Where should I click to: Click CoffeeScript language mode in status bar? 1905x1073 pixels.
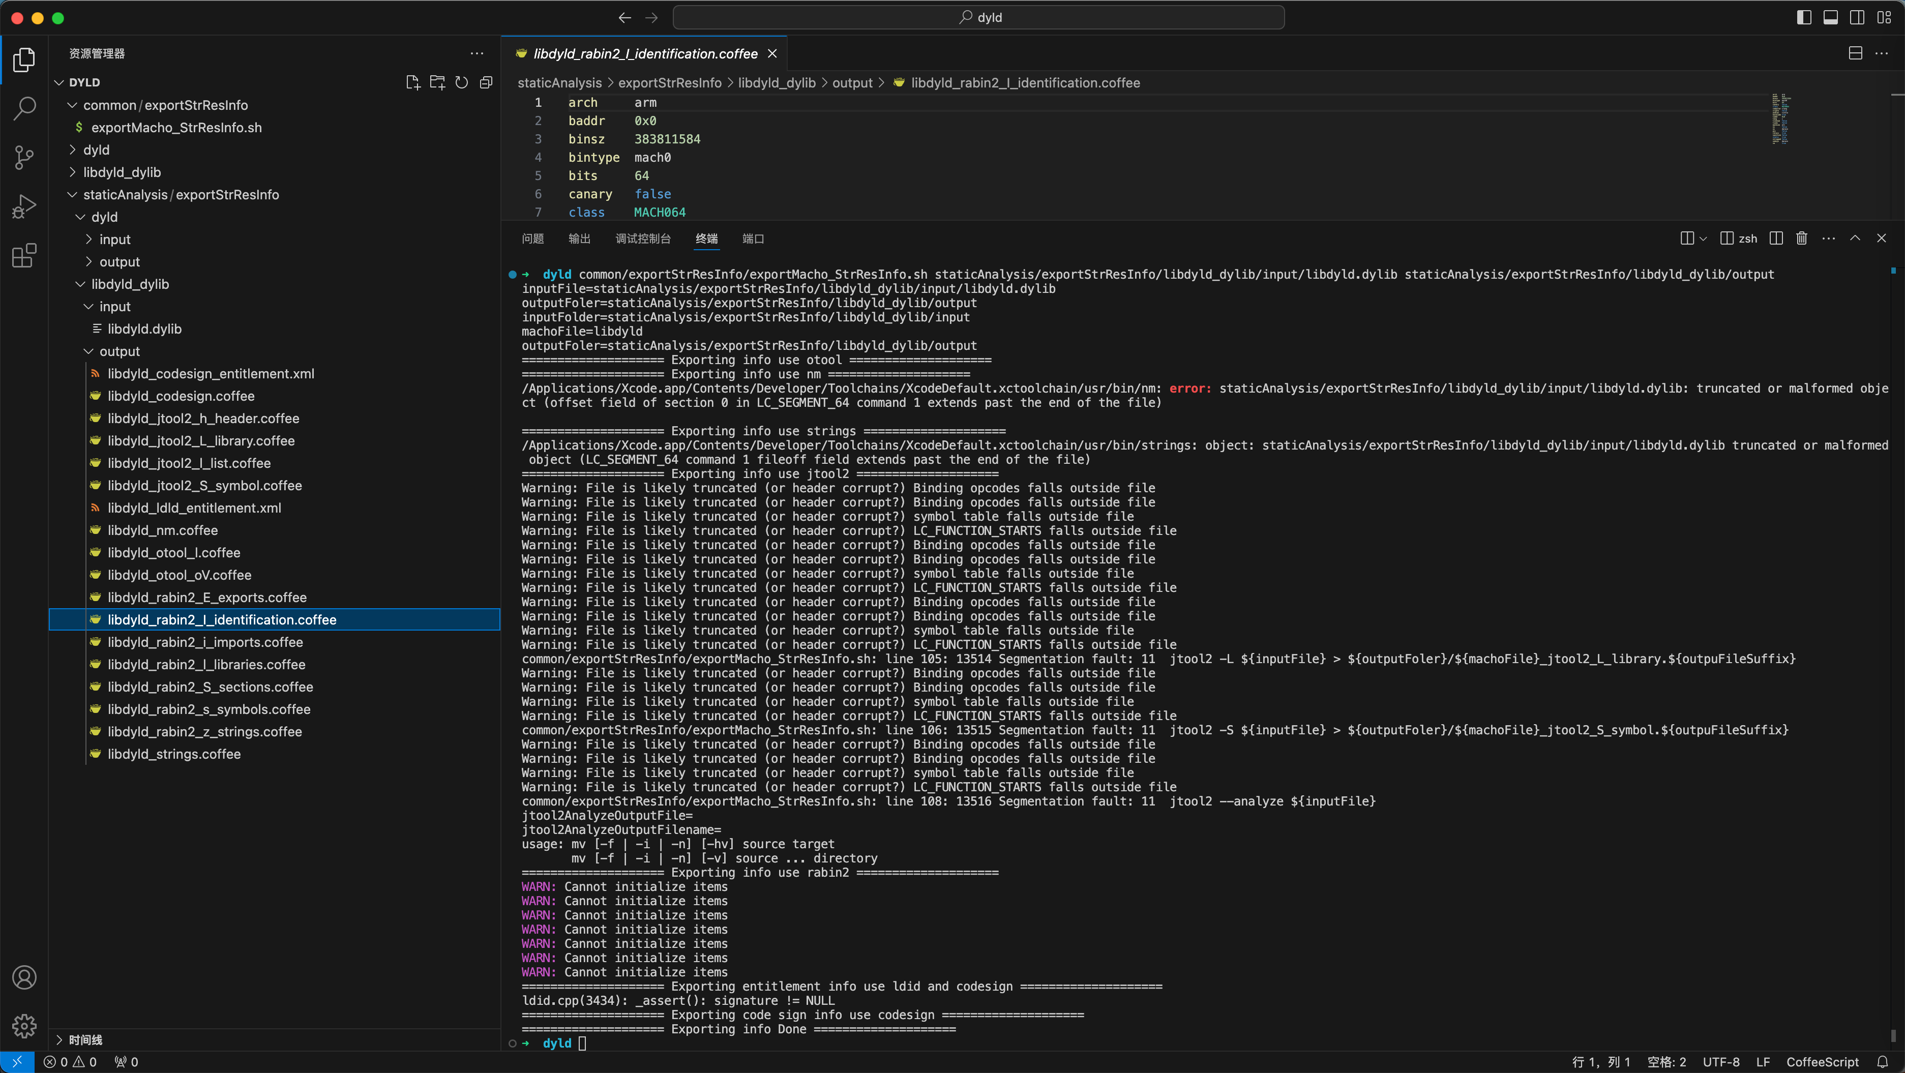point(1822,1062)
